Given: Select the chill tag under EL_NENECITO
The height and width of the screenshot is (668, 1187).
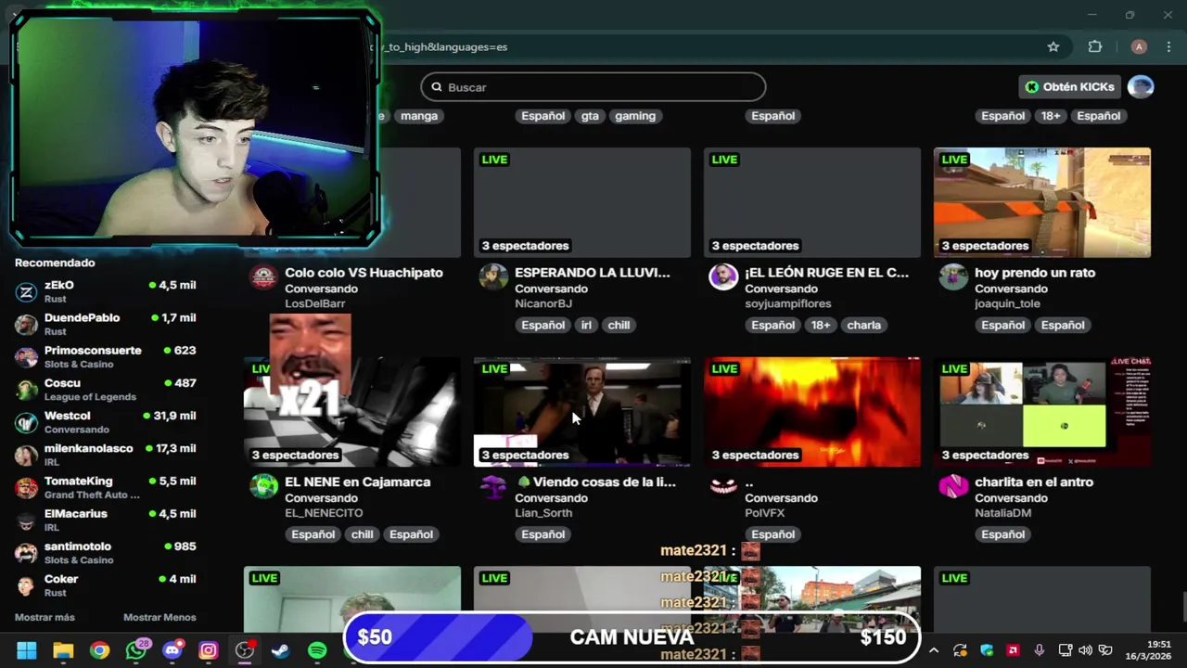Looking at the screenshot, I should click(x=363, y=534).
